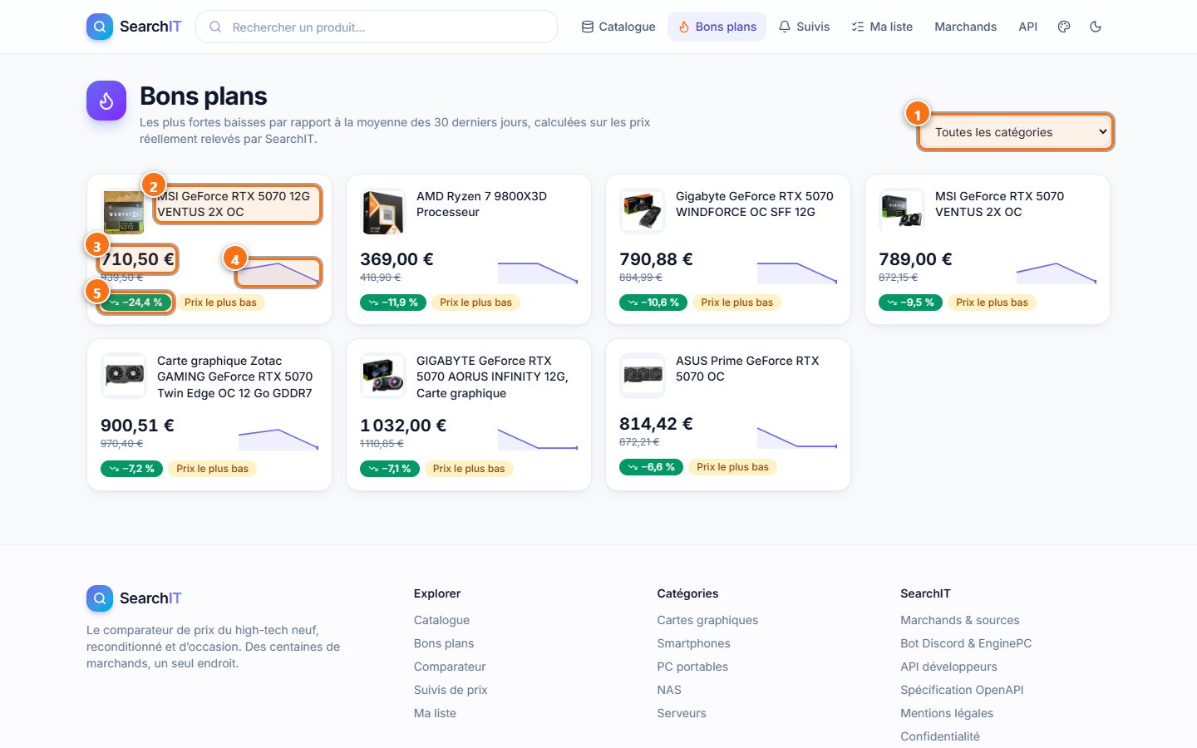Open footer Suivis de prix link

[451, 690]
